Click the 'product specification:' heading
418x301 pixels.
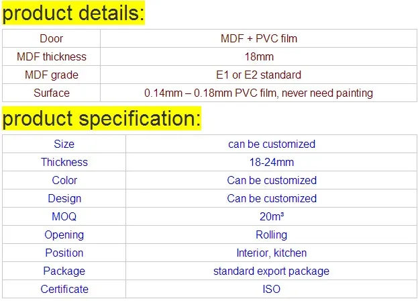101,120
